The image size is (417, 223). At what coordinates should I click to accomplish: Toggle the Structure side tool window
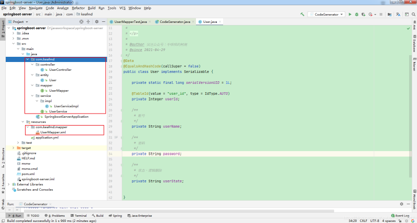coord(3,155)
